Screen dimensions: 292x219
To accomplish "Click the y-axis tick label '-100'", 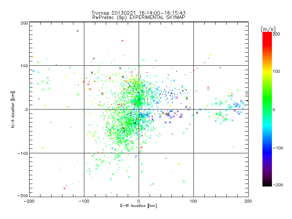I will coord(23,153).
